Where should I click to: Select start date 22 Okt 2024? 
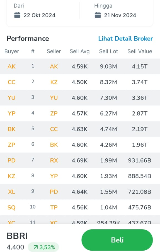pos(39,15)
